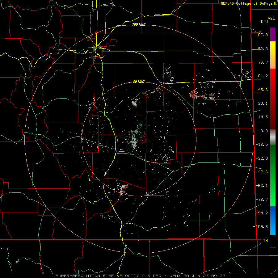
Task: Click the 45.6 velocity scale value
Action: tap(263, 90)
